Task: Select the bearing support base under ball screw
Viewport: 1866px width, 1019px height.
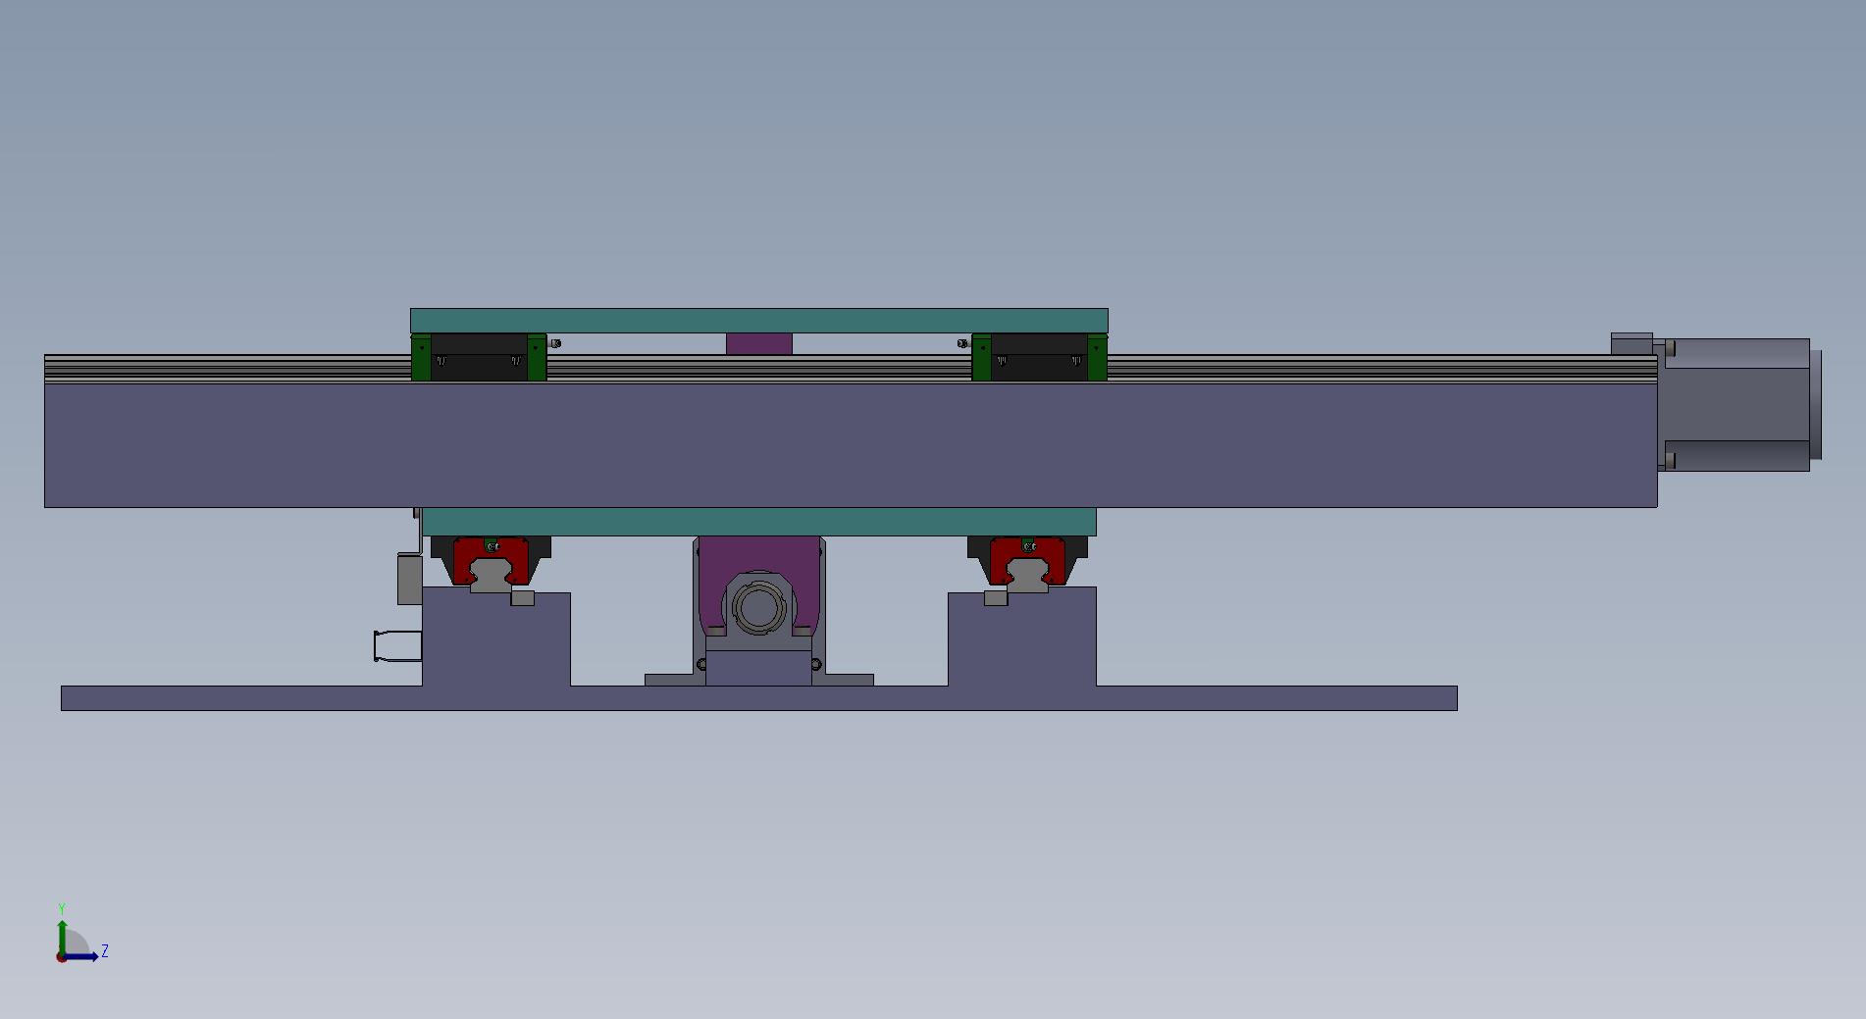Action: 758,669
